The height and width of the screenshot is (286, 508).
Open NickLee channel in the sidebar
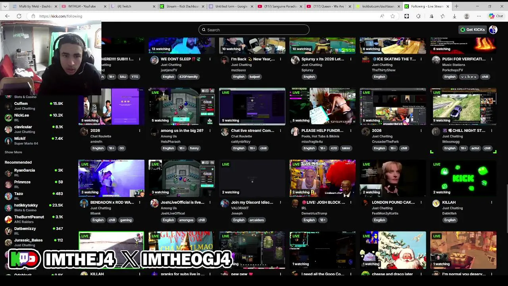coord(34,118)
